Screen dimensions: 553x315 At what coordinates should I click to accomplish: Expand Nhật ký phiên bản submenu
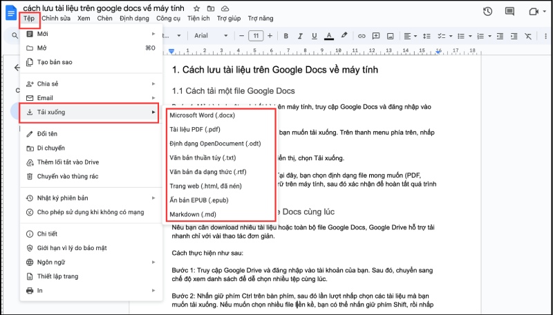tap(91, 198)
